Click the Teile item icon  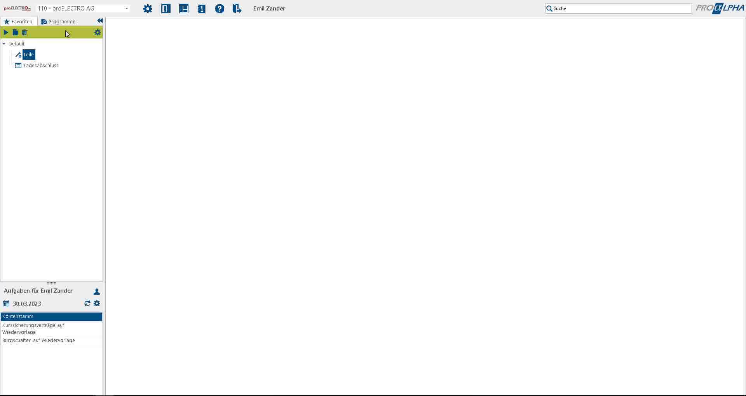point(18,55)
